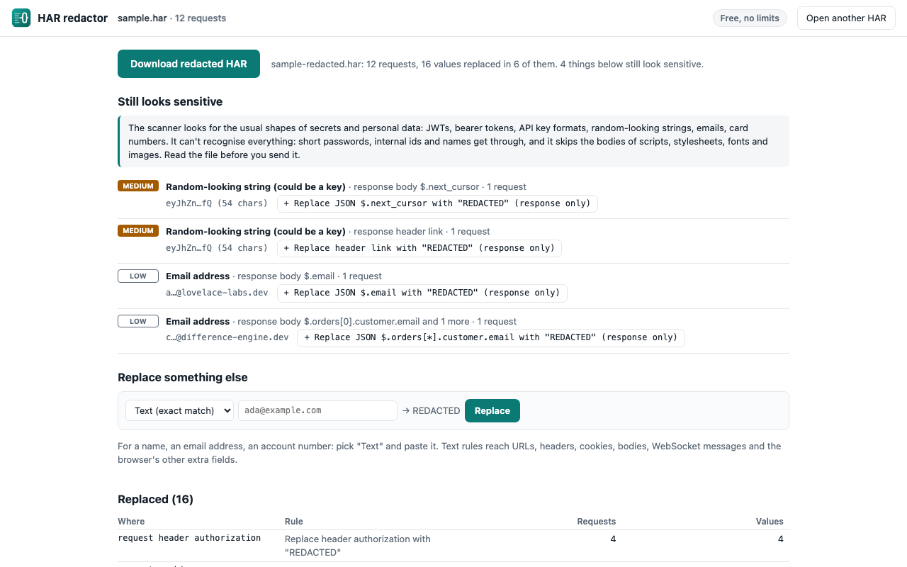Screen dimensions: 907x567
Task: Click the Replace button
Action: tap(492, 410)
